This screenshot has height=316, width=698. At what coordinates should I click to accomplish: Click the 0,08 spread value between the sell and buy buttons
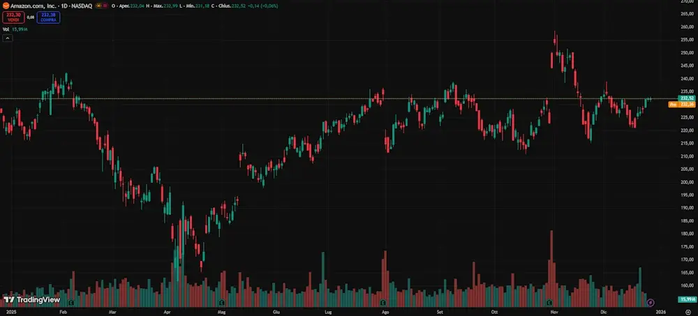[x=31, y=17]
